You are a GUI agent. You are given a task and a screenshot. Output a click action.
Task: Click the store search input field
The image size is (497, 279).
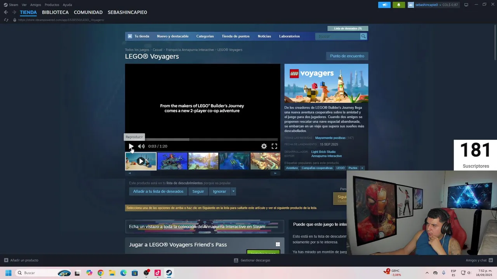coord(339,36)
